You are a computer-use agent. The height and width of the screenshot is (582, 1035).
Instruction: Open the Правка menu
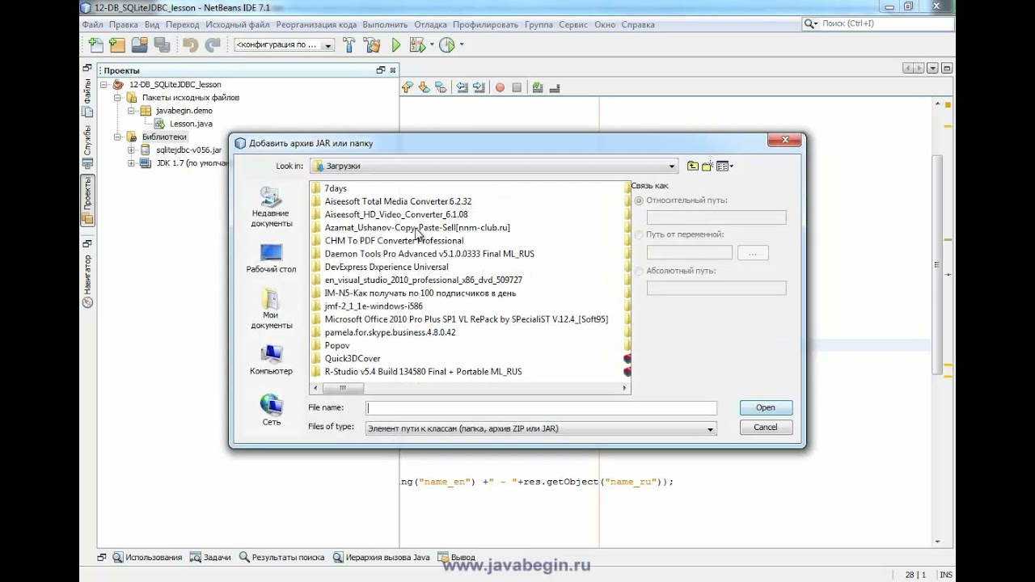pos(124,24)
